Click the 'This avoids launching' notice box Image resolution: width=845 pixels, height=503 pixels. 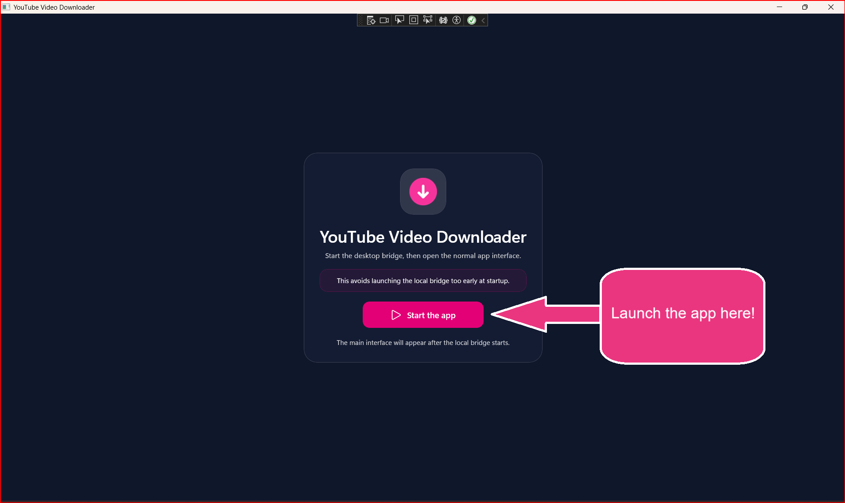(x=423, y=280)
